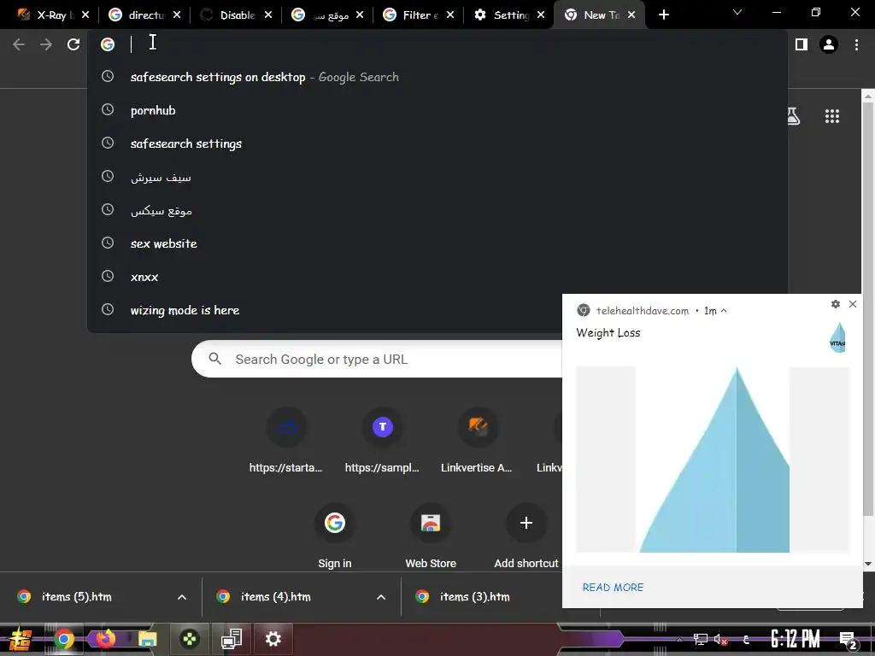Toggle the muted volume tray icon
875x656 pixels.
720,640
